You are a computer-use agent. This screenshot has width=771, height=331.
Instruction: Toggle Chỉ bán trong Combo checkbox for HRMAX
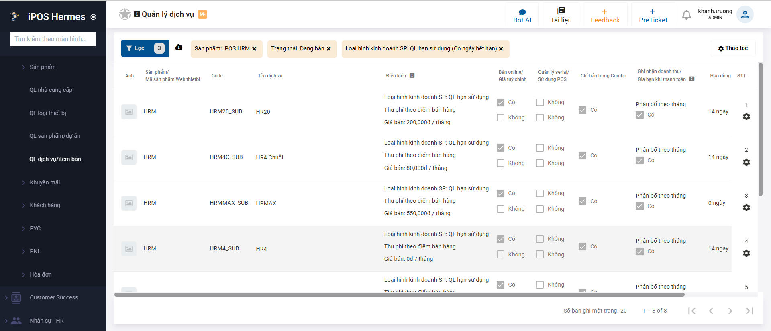[x=582, y=201]
